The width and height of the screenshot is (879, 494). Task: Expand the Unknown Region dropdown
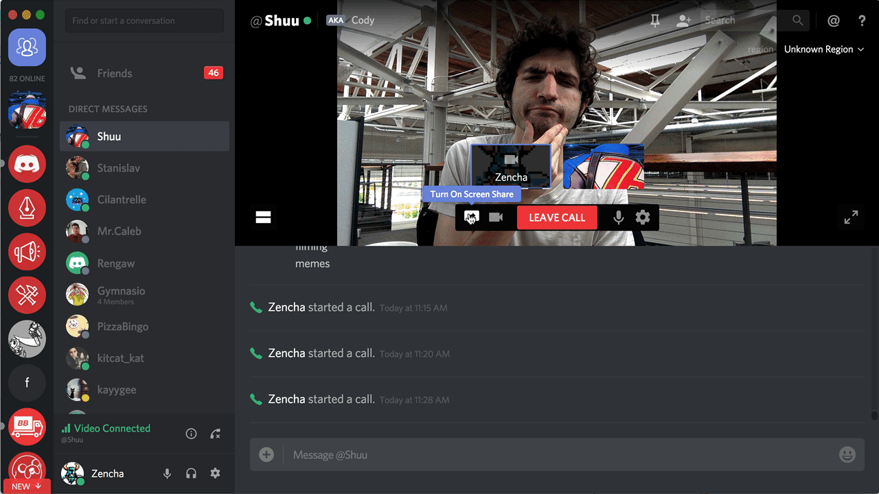(x=824, y=49)
